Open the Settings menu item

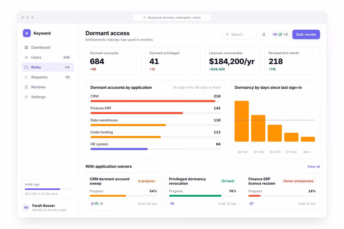(48, 97)
